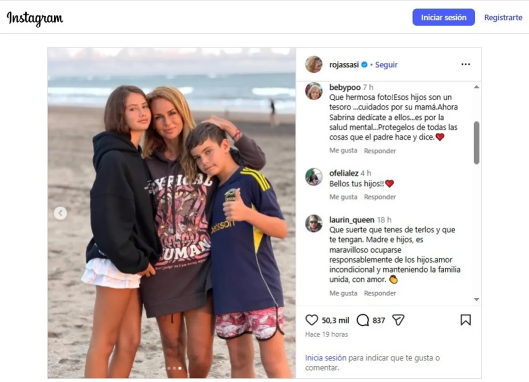The image size is (529, 382).
Task: Click Inicia sesión link below post
Action: point(325,358)
